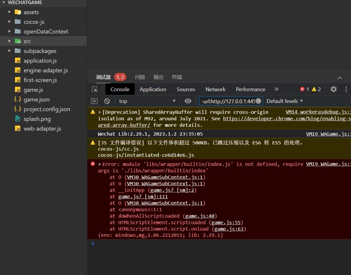
Task: Open game.json file
Action: tap(36, 99)
